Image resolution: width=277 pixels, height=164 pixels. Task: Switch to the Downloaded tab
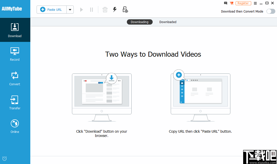click(x=168, y=22)
